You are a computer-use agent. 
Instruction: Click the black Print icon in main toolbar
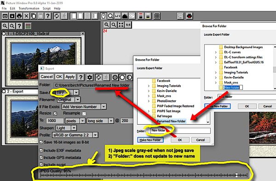pos(19,16)
